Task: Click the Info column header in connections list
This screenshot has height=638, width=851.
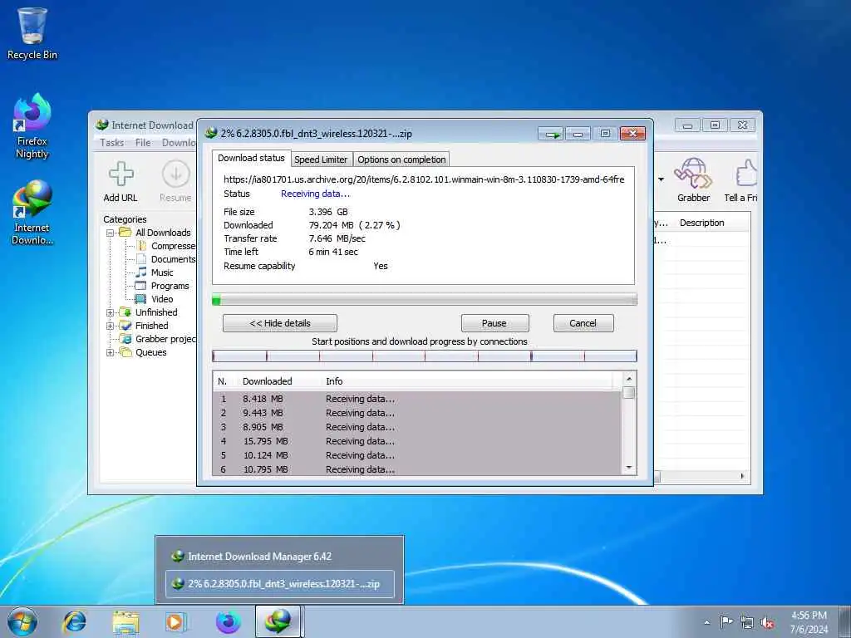Action: tap(334, 381)
